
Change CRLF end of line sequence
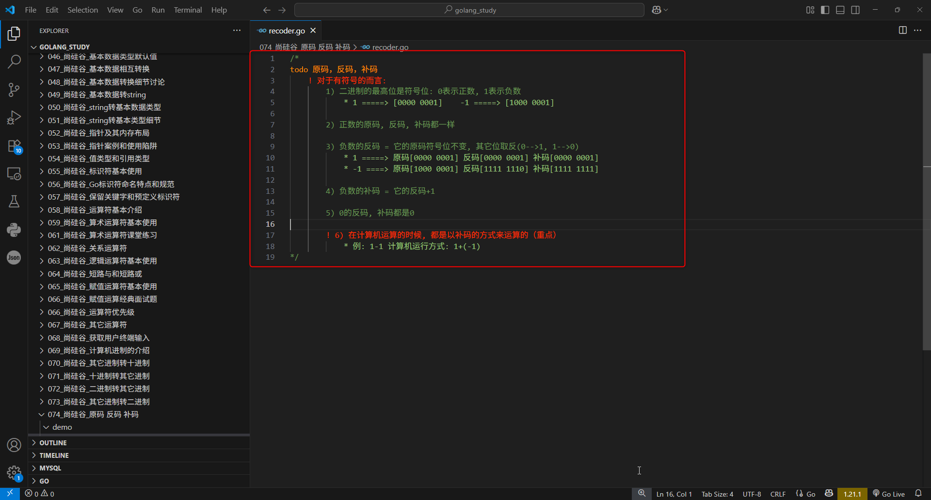click(x=778, y=494)
